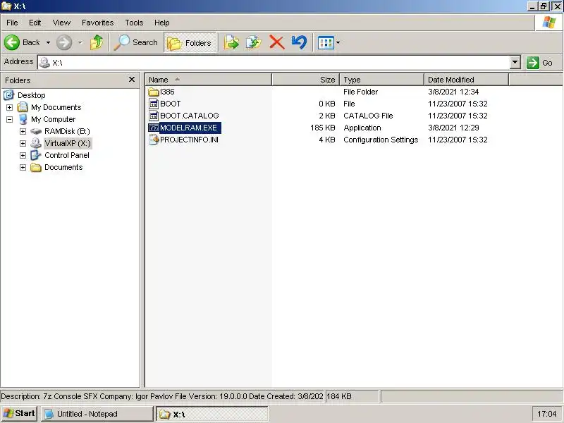Open the Search pane
564x423 pixels.
click(x=136, y=42)
